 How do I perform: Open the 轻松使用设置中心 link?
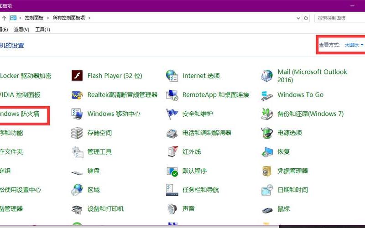click(20, 190)
